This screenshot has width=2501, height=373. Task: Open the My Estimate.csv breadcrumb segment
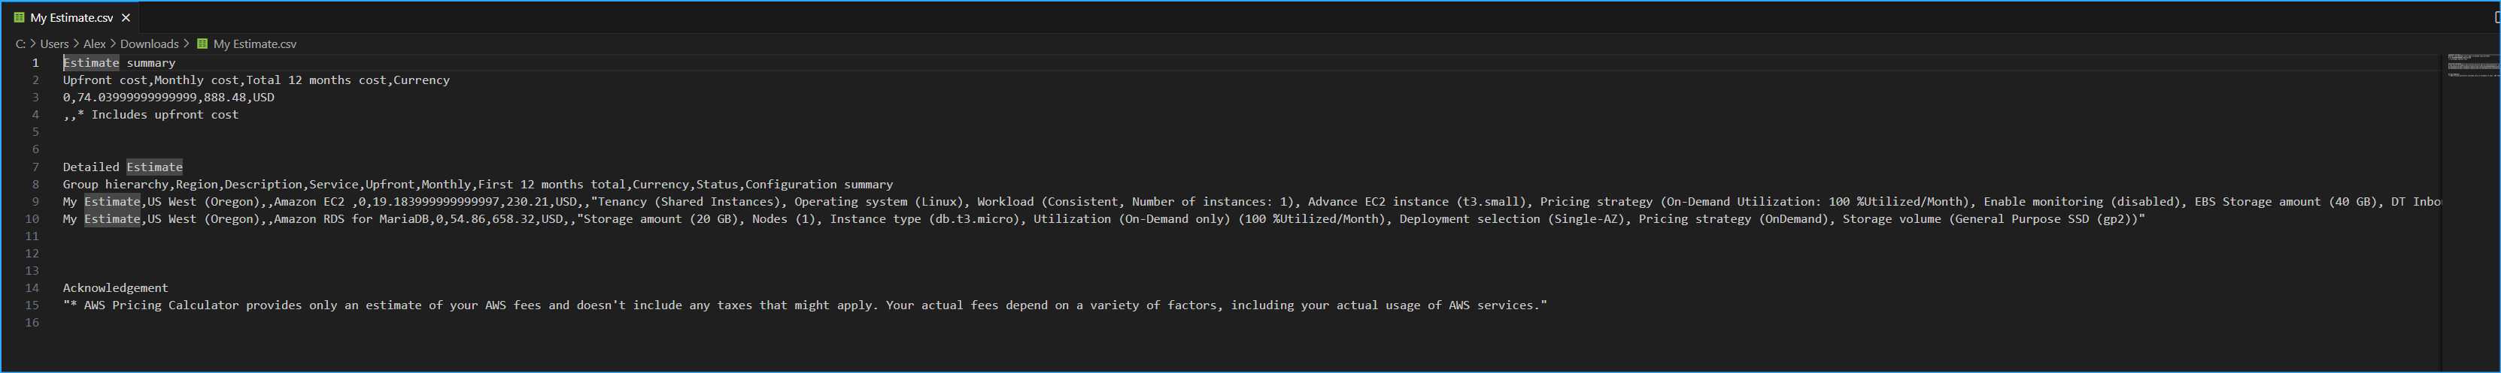click(x=254, y=44)
